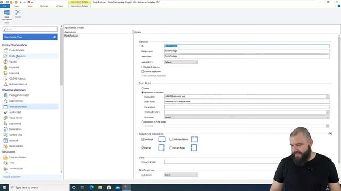The height and width of the screenshot is (191, 341).
Task: Open Package Information page in sidebar
Action: point(19,95)
